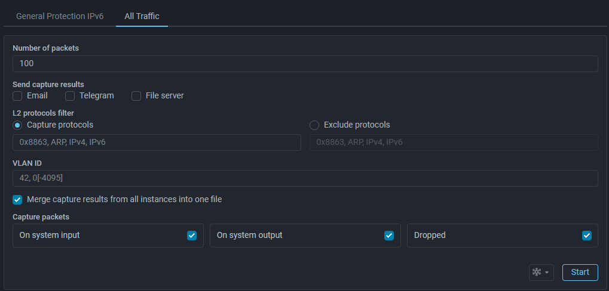The width and height of the screenshot is (609, 291).
Task: Toggle the On system input checkbox
Action: pos(192,236)
